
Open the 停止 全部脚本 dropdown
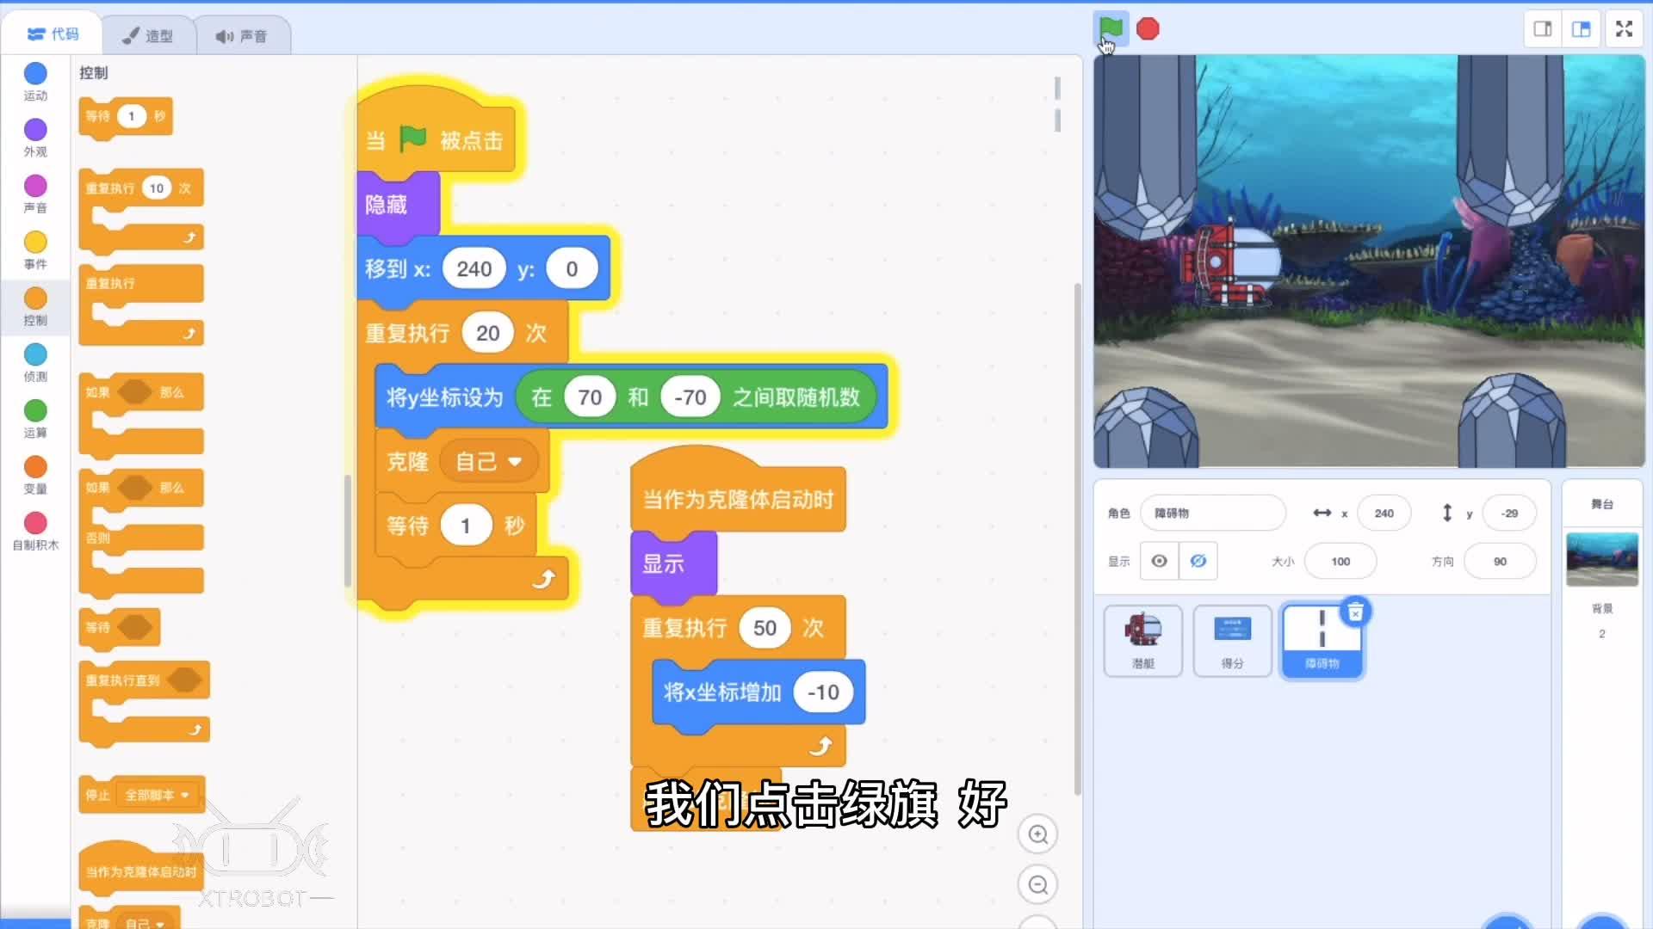point(158,796)
